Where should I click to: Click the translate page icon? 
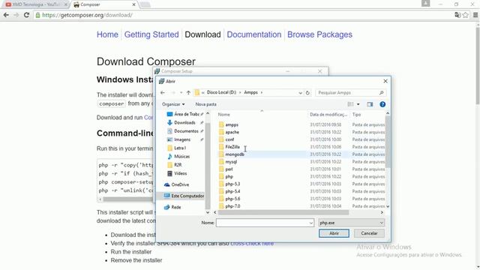pyautogui.click(x=457, y=15)
